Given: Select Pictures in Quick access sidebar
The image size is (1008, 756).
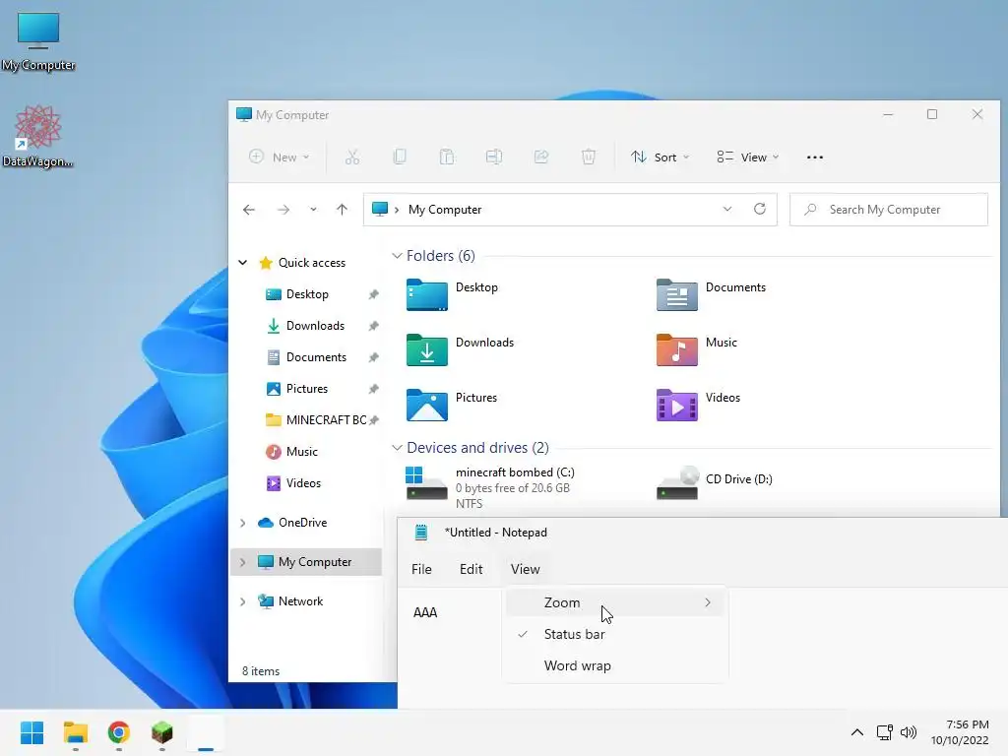Looking at the screenshot, I should pyautogui.click(x=307, y=389).
